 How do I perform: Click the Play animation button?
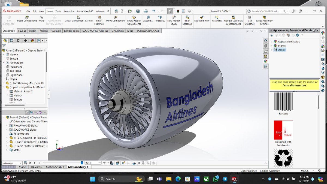[35, 163]
